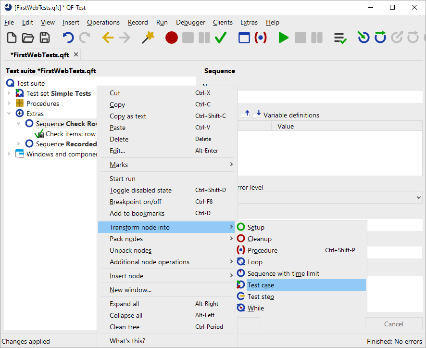Select Start run in the context menu
Viewport: 426px width, 348px height.
pos(167,179)
